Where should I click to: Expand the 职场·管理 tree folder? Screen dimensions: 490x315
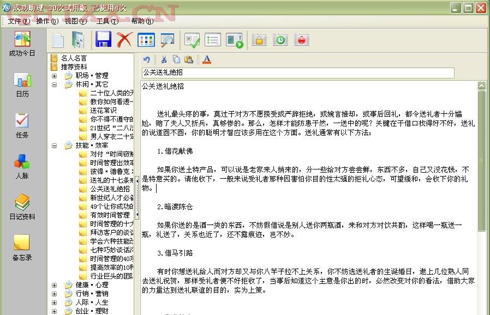tap(55, 76)
